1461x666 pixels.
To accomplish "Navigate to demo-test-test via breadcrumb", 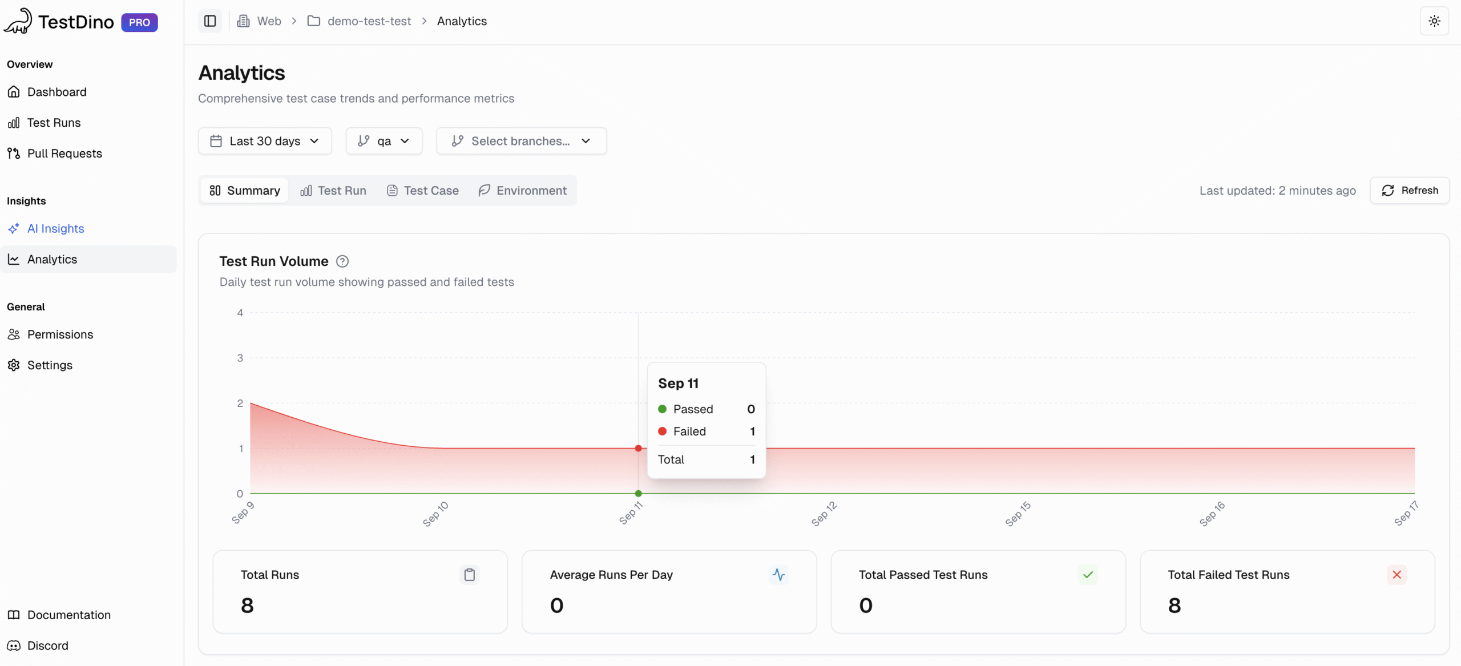I will (x=369, y=21).
